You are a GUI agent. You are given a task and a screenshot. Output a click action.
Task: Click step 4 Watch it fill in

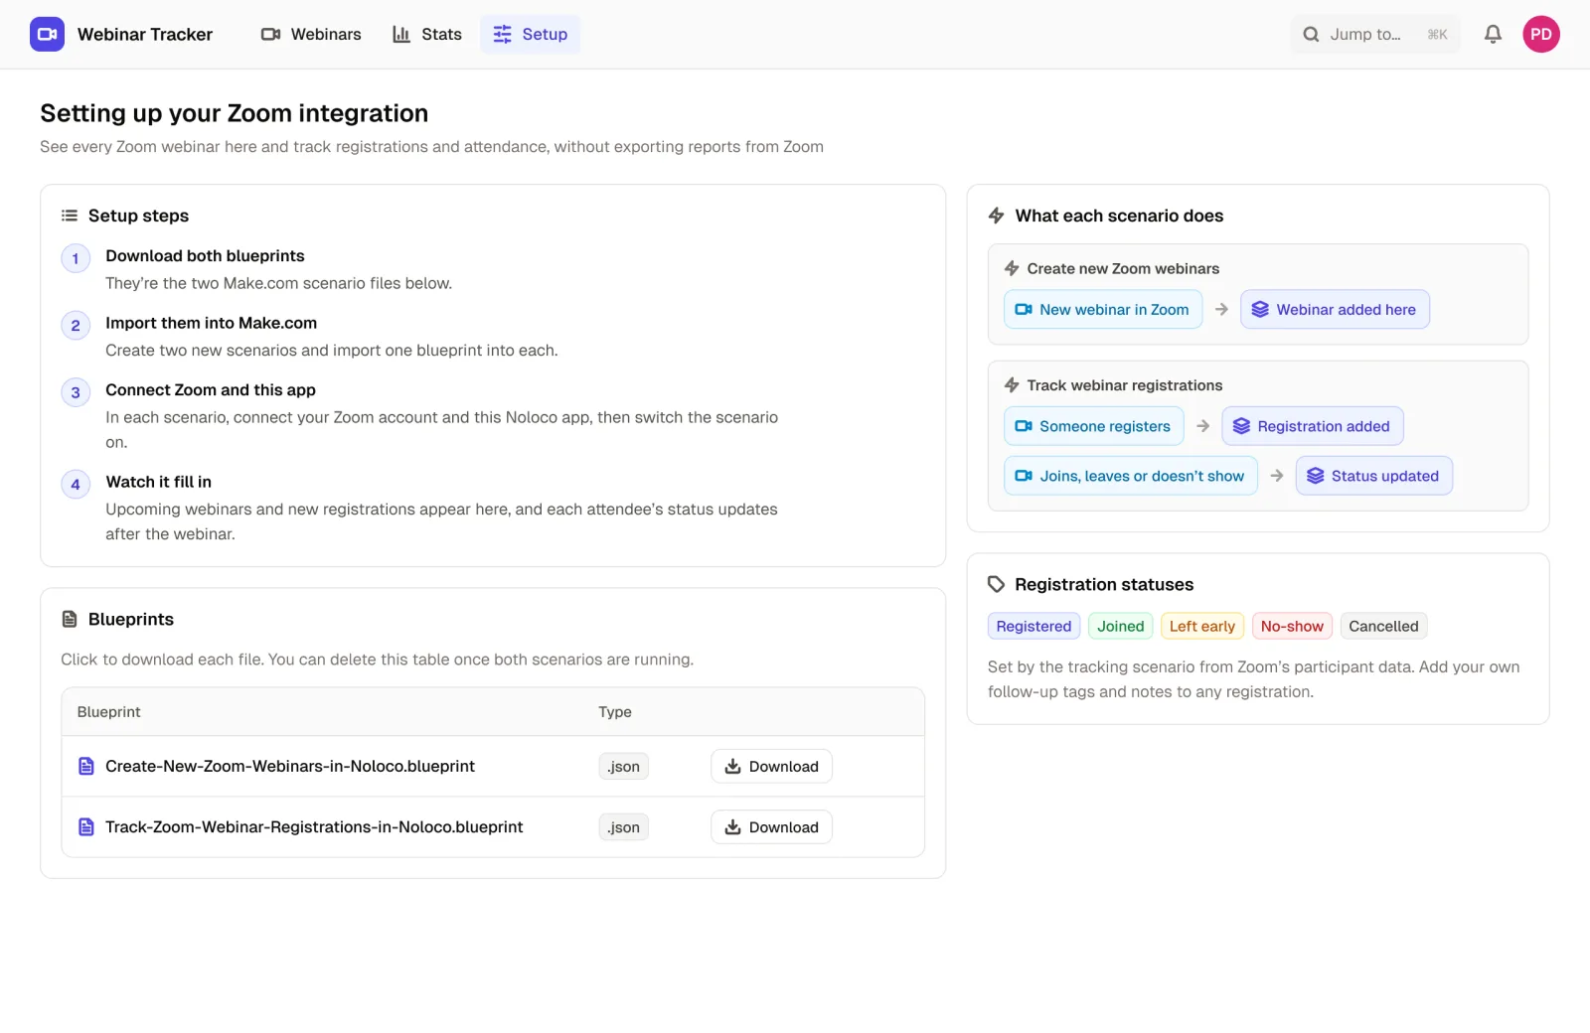point(159,482)
